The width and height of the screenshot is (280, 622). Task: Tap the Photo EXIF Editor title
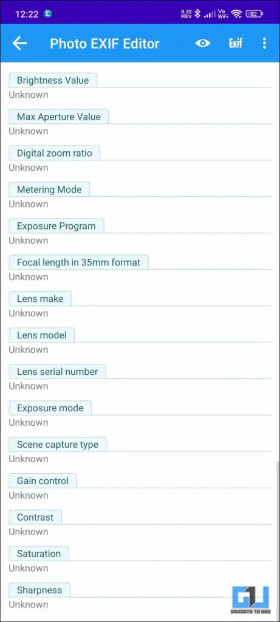[104, 44]
